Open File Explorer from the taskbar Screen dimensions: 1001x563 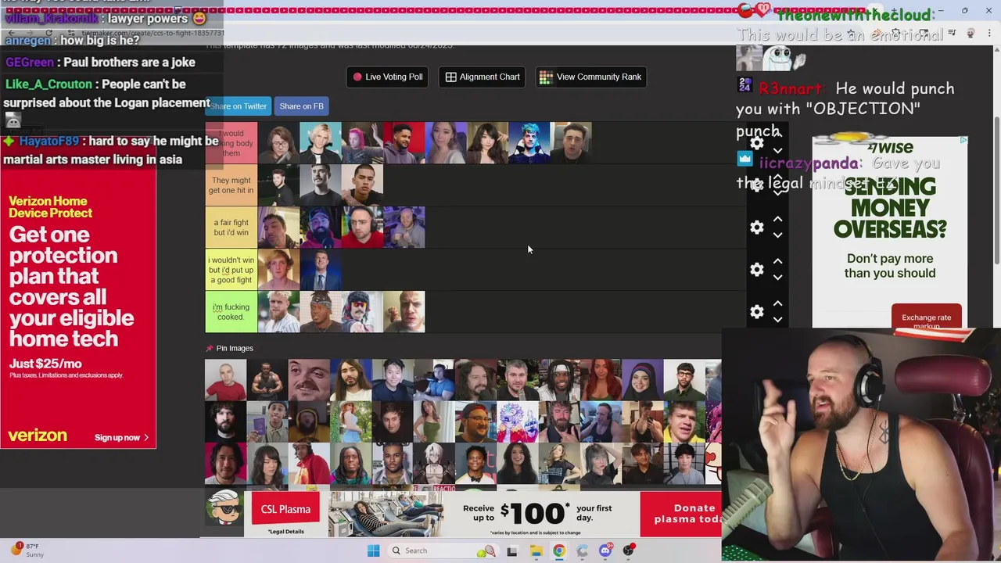click(536, 550)
